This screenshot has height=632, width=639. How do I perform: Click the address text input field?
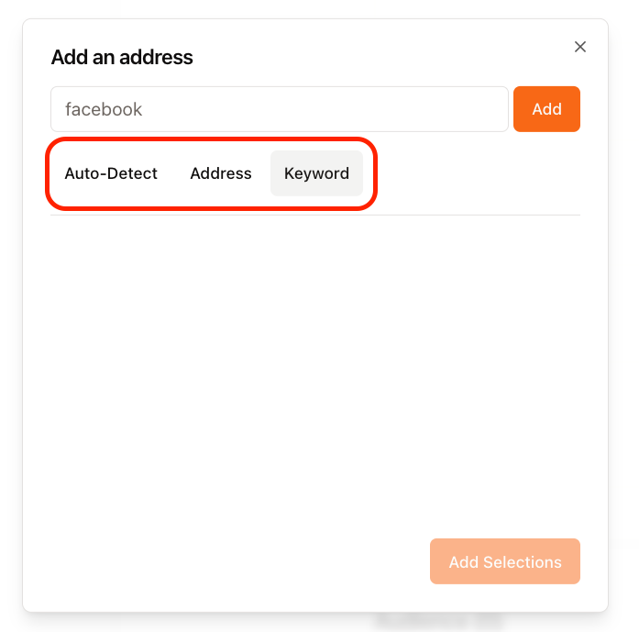coord(280,109)
